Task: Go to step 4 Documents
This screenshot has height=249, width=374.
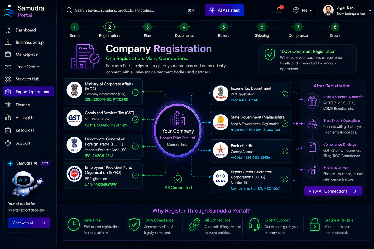Action: click(x=184, y=27)
